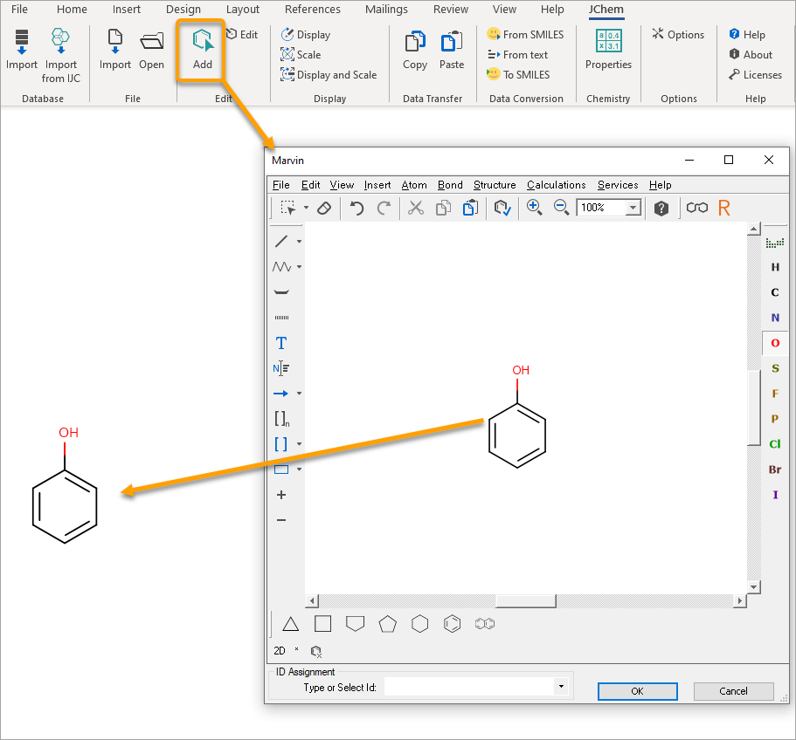Select the naphthalene ring template
This screenshot has width=796, height=740.
[485, 624]
